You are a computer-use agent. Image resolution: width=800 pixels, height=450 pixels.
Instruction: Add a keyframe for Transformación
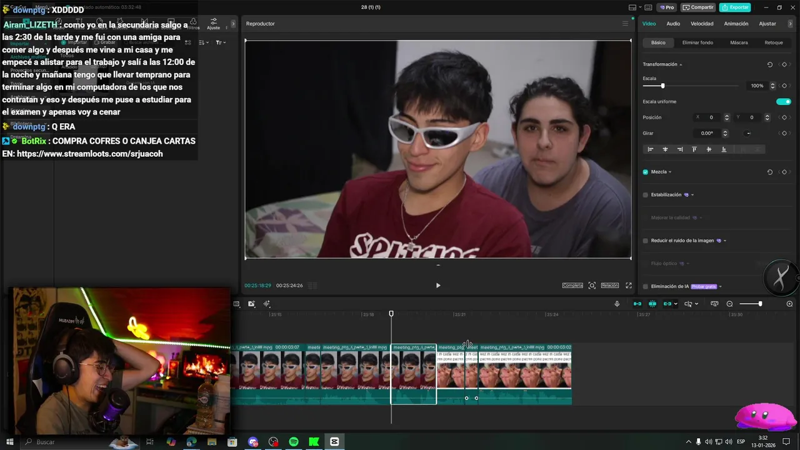pos(784,64)
